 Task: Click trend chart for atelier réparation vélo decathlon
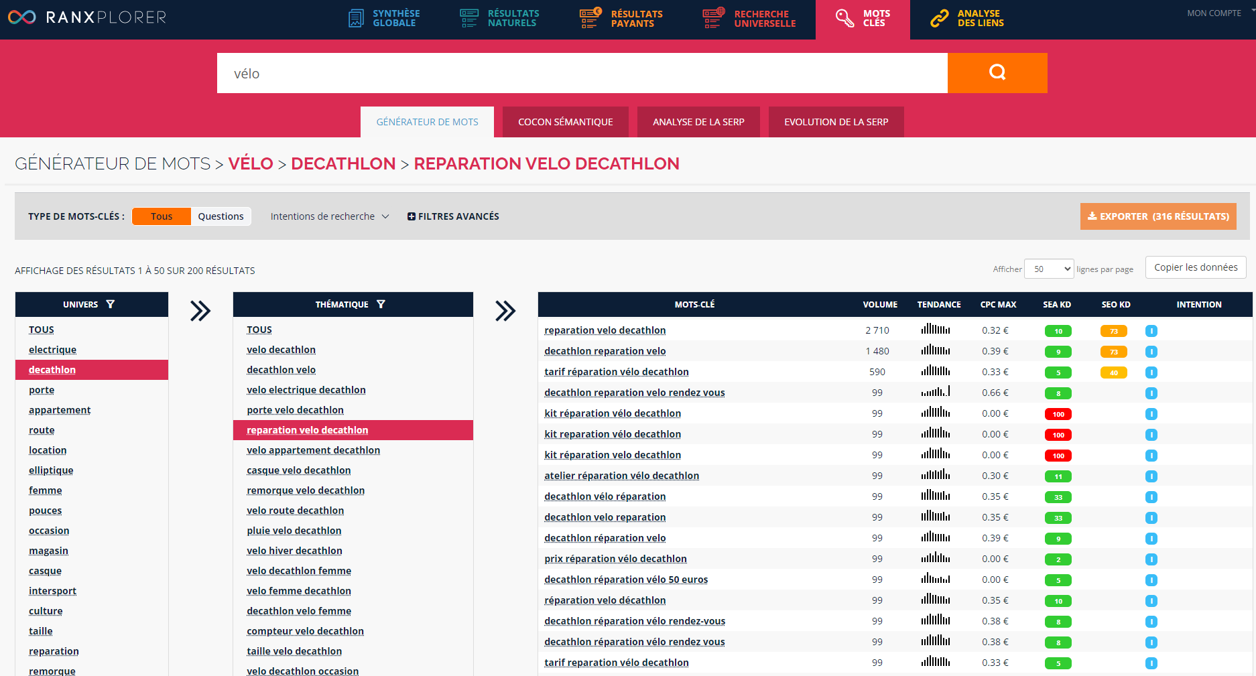pos(936,474)
